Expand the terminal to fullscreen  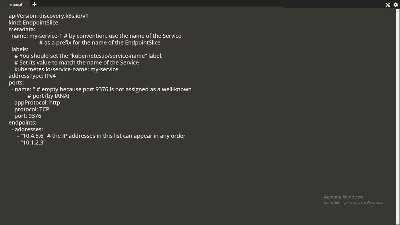point(388,5)
